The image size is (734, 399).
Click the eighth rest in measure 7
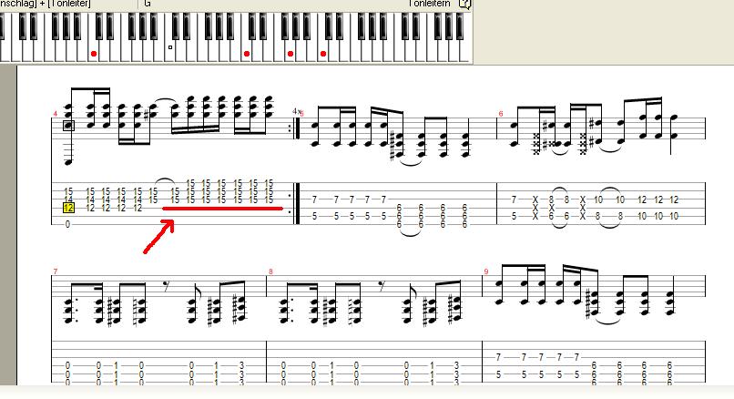point(166,285)
